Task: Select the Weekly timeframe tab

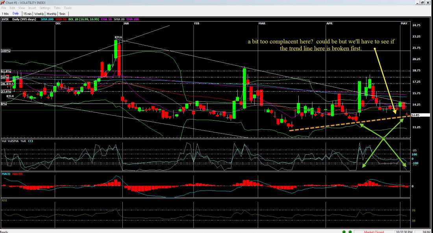Action: [x=39, y=13]
